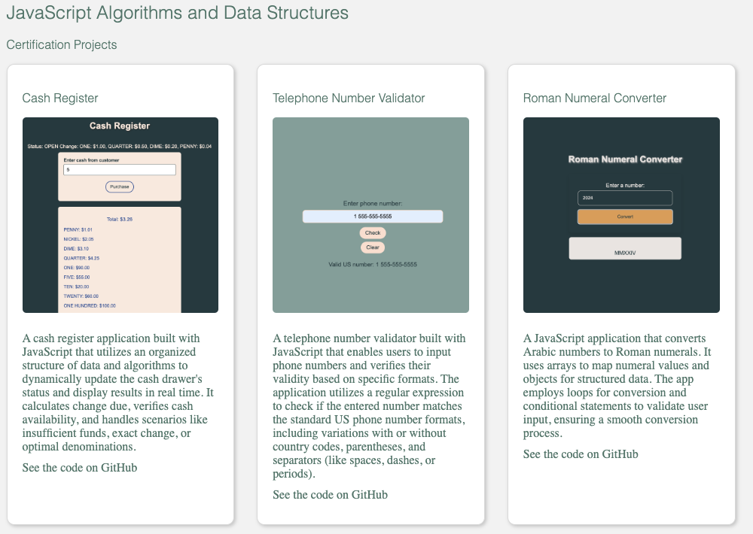Open the Roman Numeral Converter screenshot thumbnail

(x=621, y=215)
